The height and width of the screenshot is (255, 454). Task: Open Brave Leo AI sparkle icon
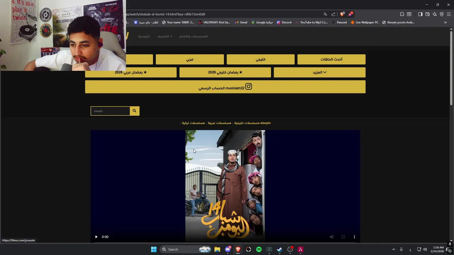point(434,14)
